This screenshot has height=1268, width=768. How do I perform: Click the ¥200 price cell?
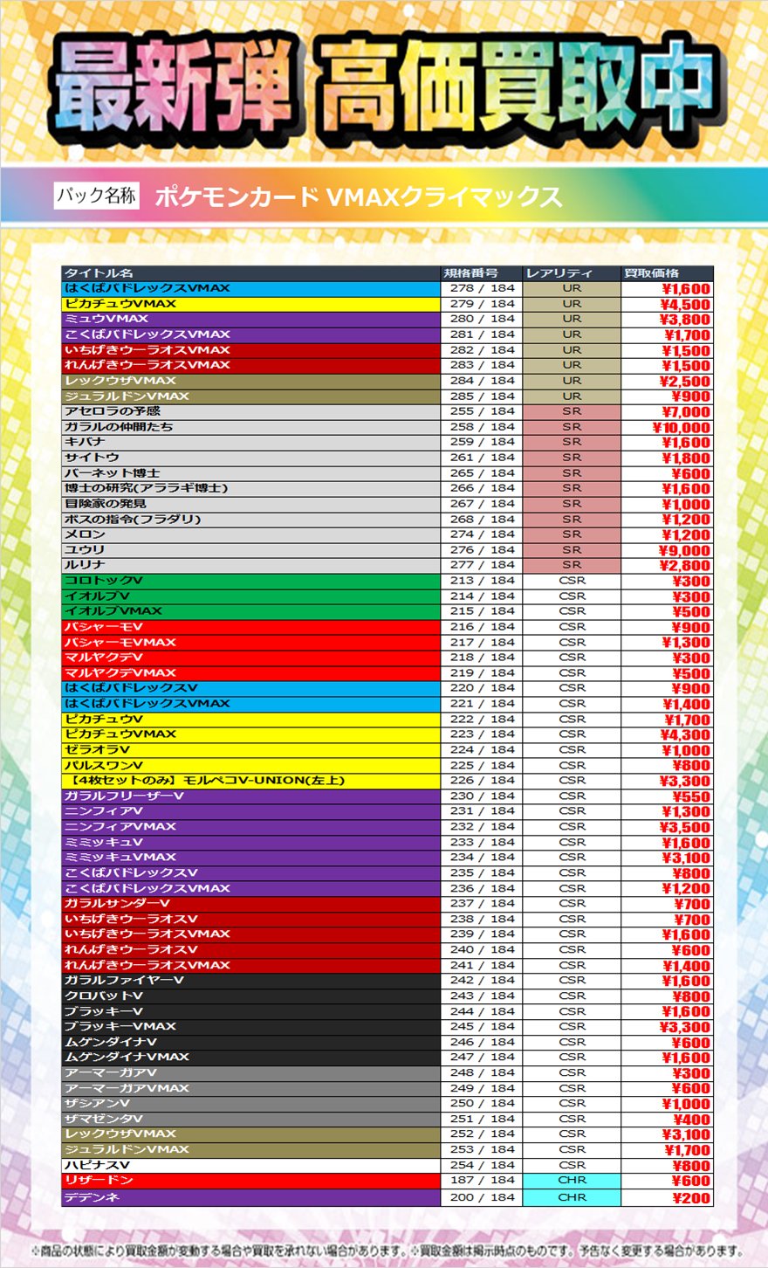pyautogui.click(x=668, y=1198)
